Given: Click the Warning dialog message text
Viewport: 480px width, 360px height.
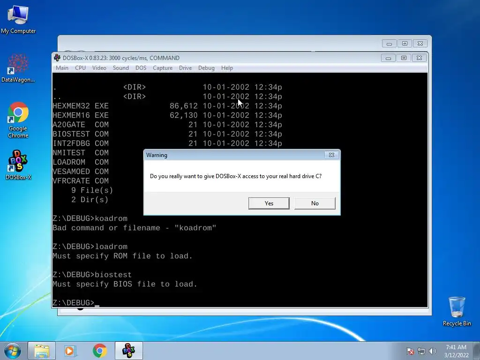Looking at the screenshot, I should pos(236,176).
